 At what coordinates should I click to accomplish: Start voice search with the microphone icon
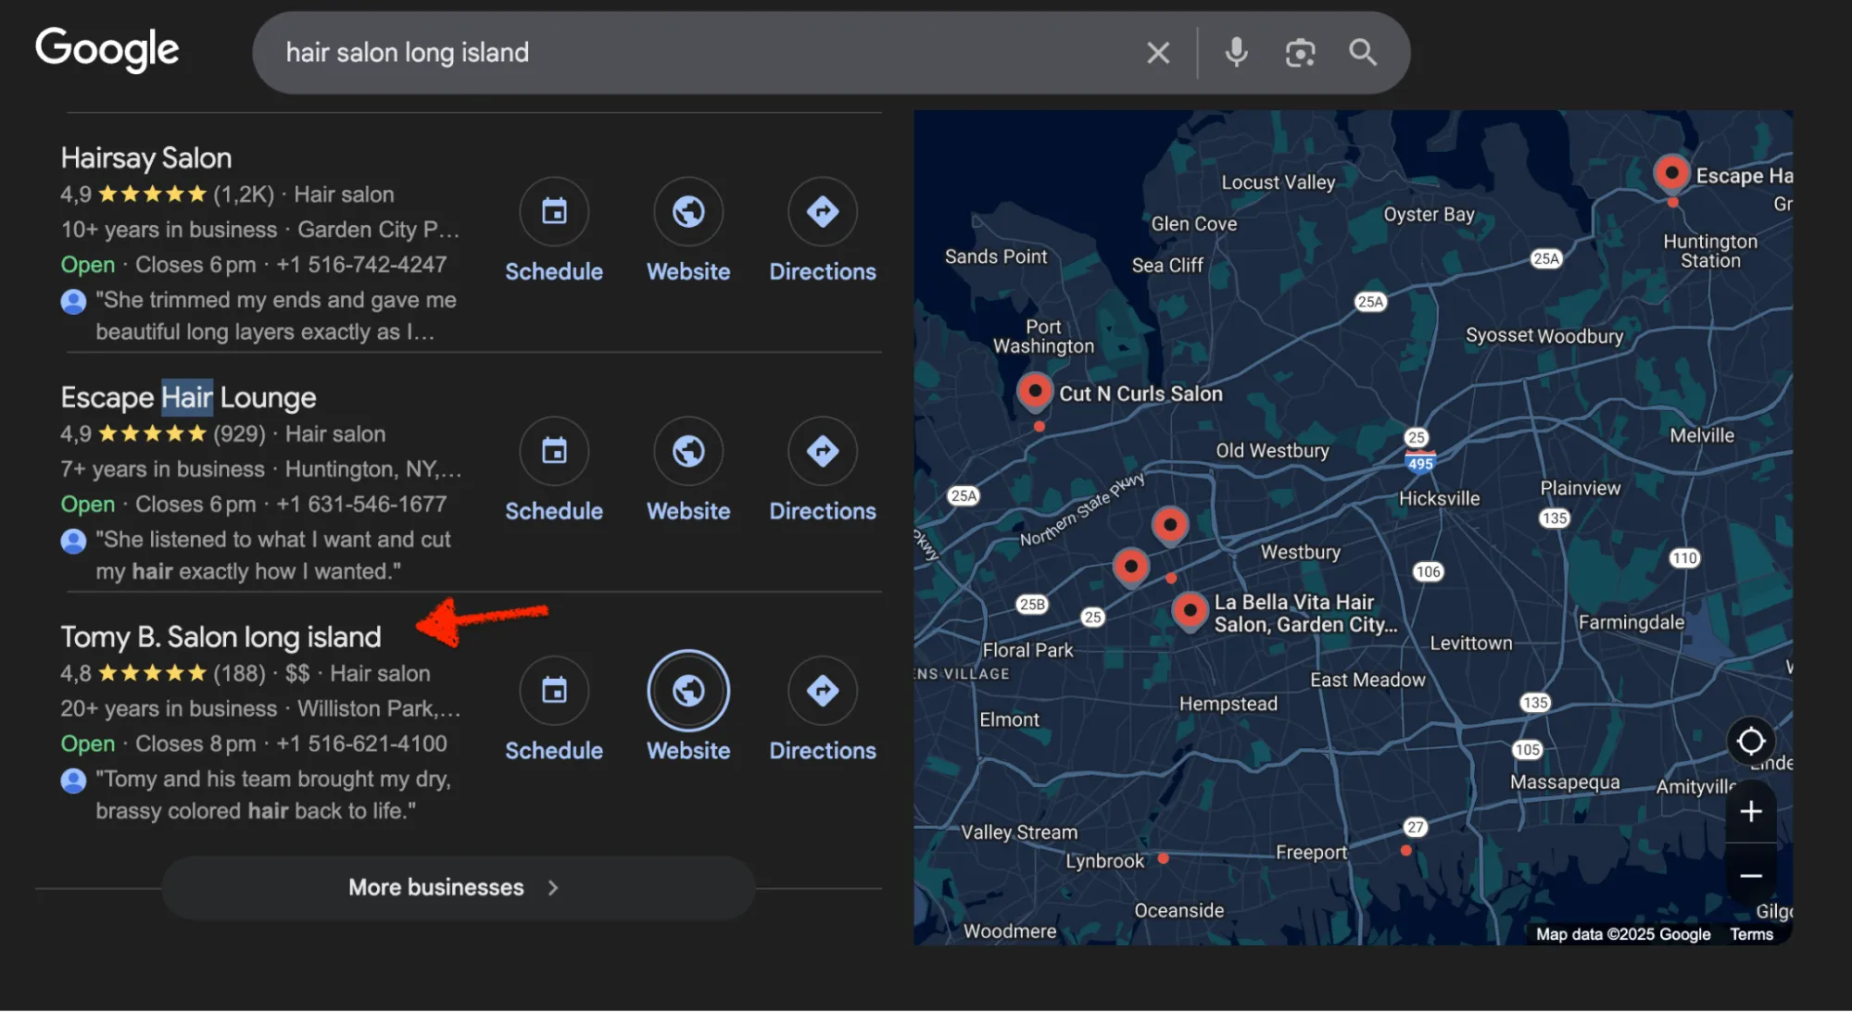[1236, 52]
